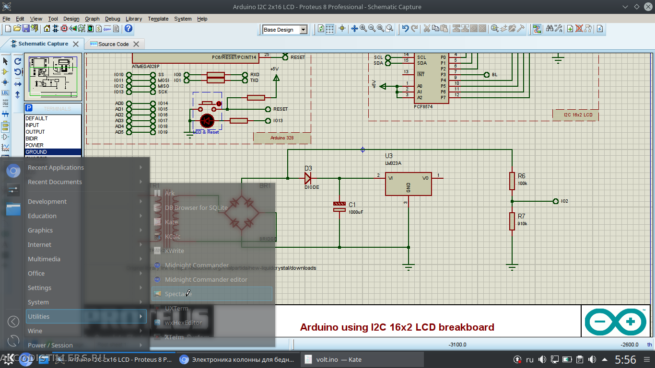The image size is (655, 368).
Task: Select the Buses mode tool
Action: click(x=6, y=114)
